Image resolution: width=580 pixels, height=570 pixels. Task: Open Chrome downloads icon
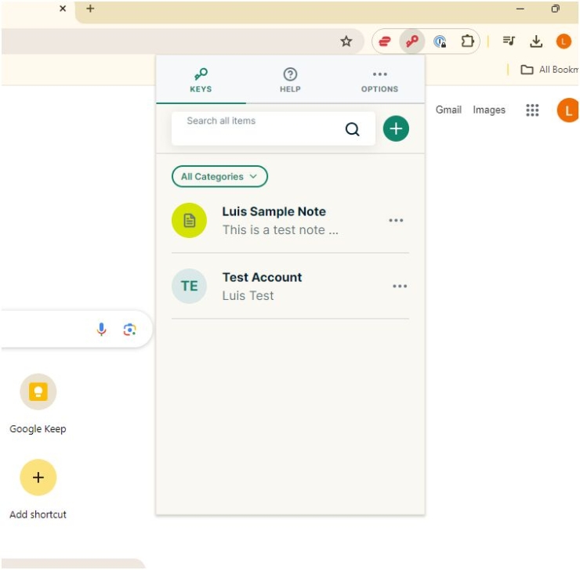[536, 41]
